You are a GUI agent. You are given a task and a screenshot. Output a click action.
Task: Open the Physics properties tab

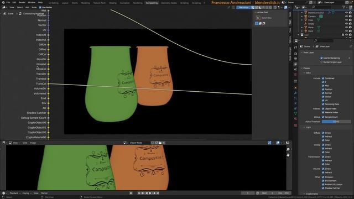[295, 103]
